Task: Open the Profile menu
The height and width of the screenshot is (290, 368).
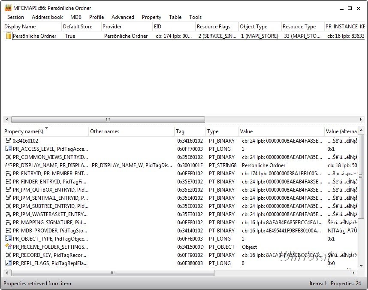Action: [x=97, y=17]
